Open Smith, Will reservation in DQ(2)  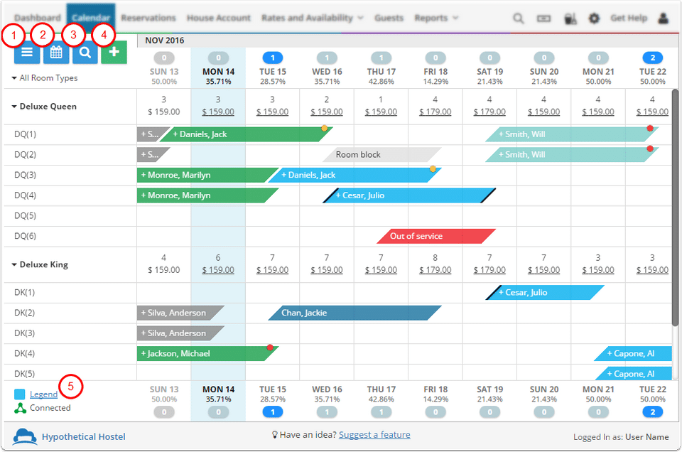point(572,154)
